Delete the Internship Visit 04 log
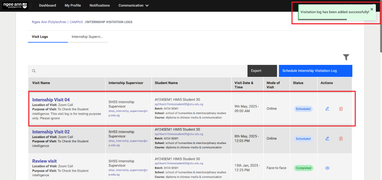Viewport: 382px width, 180px height. (341, 109)
